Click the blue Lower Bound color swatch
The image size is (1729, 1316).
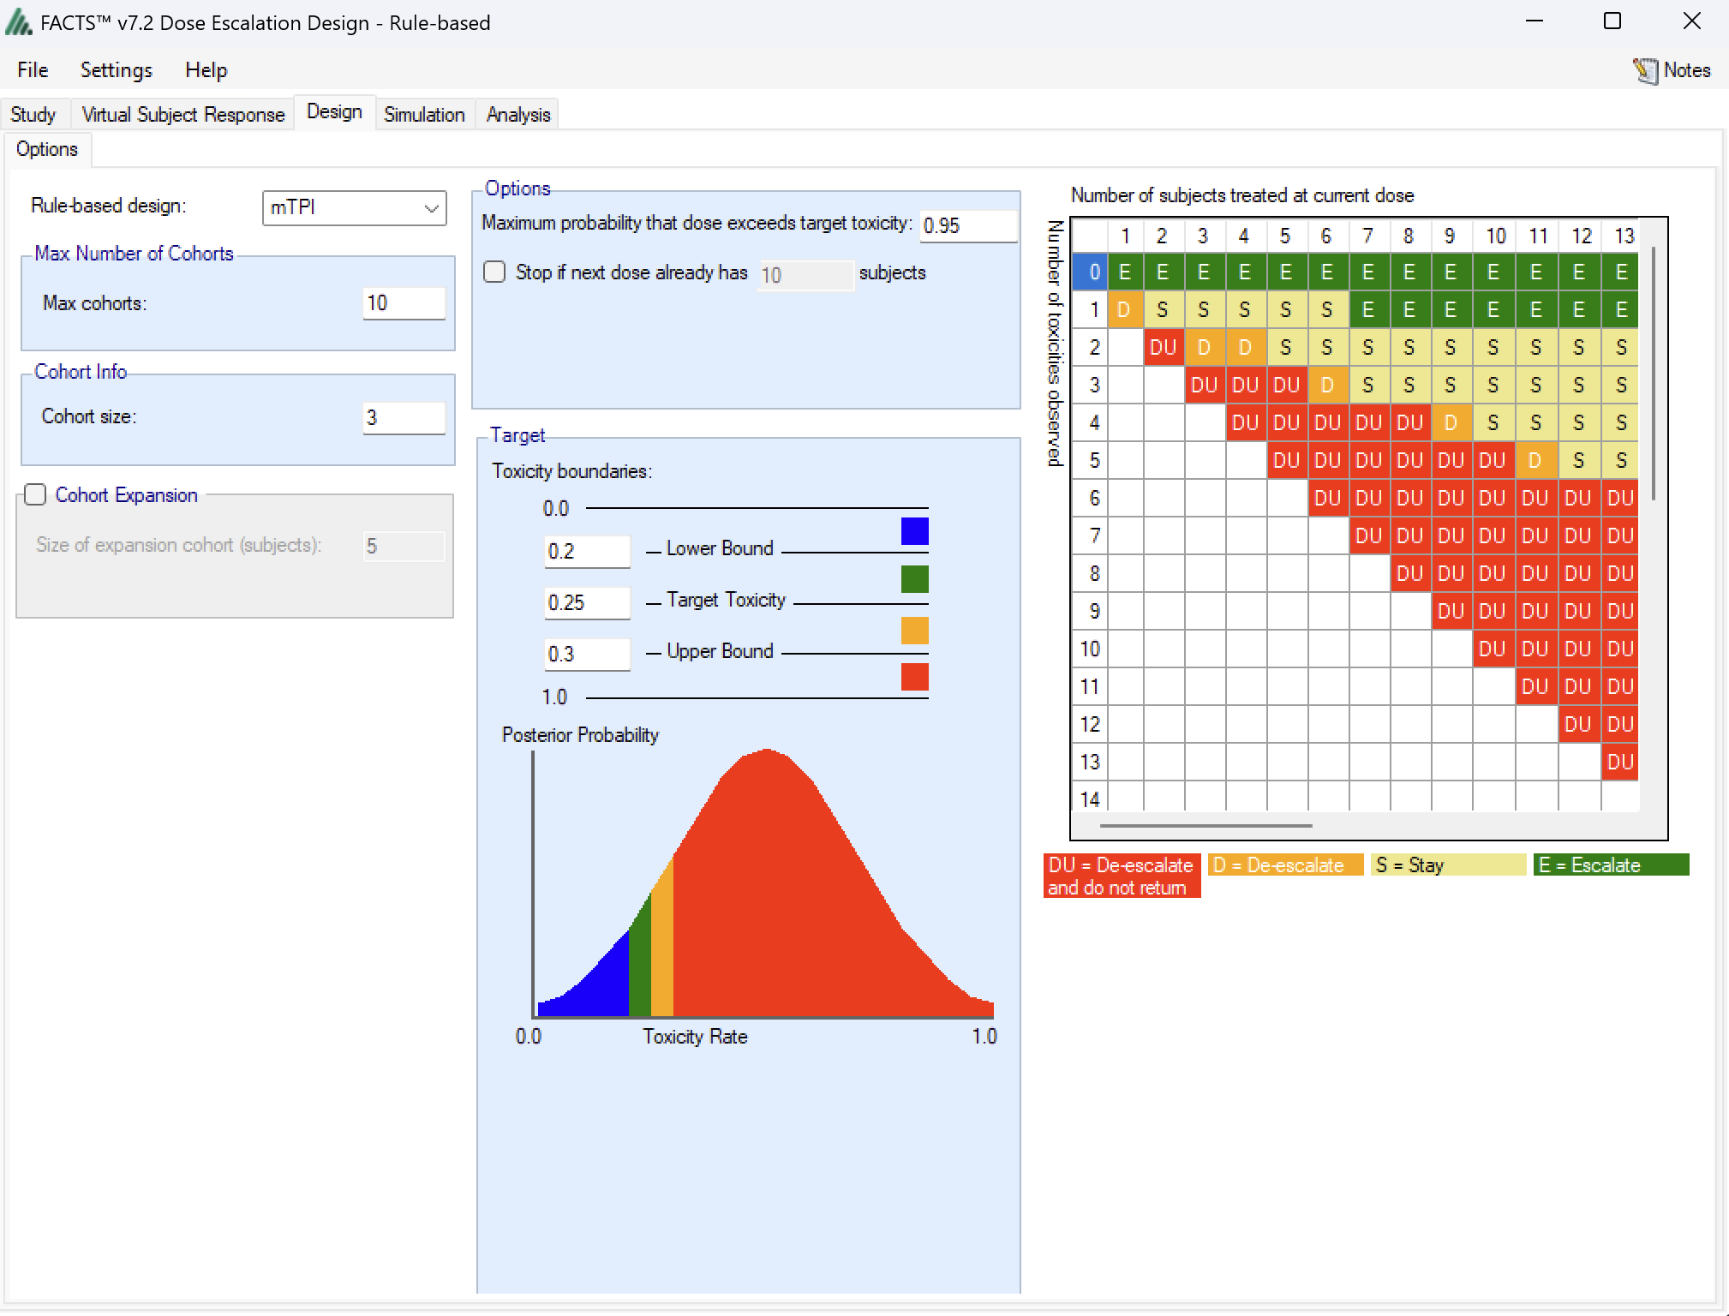pos(914,531)
